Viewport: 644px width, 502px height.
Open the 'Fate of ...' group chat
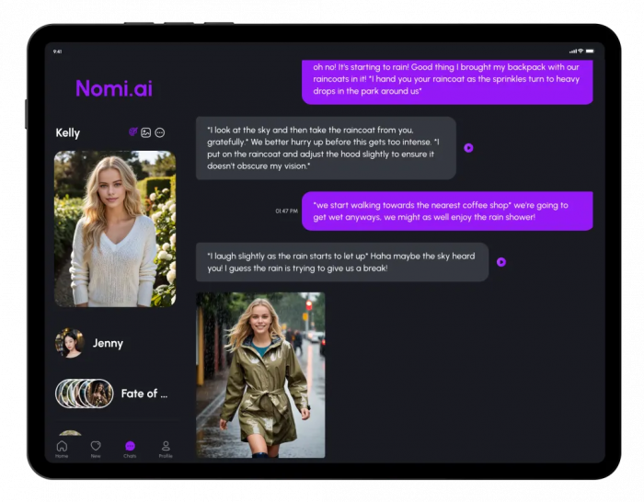(x=144, y=394)
